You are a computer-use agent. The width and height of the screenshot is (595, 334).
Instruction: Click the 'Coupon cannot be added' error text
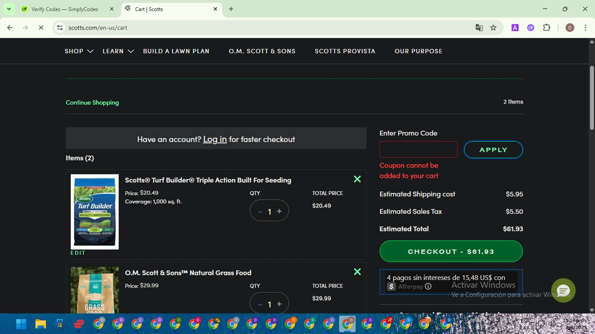[x=409, y=171]
